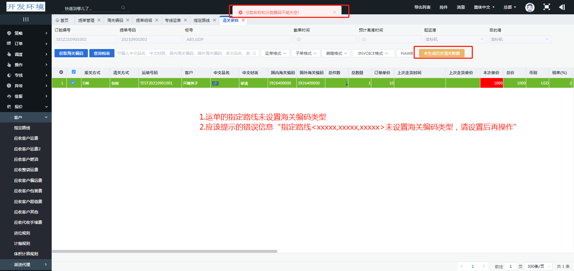Image resolution: width=574 pixels, height=271 pixels.
Task: Click the HAWB format button
Action: click(407, 53)
